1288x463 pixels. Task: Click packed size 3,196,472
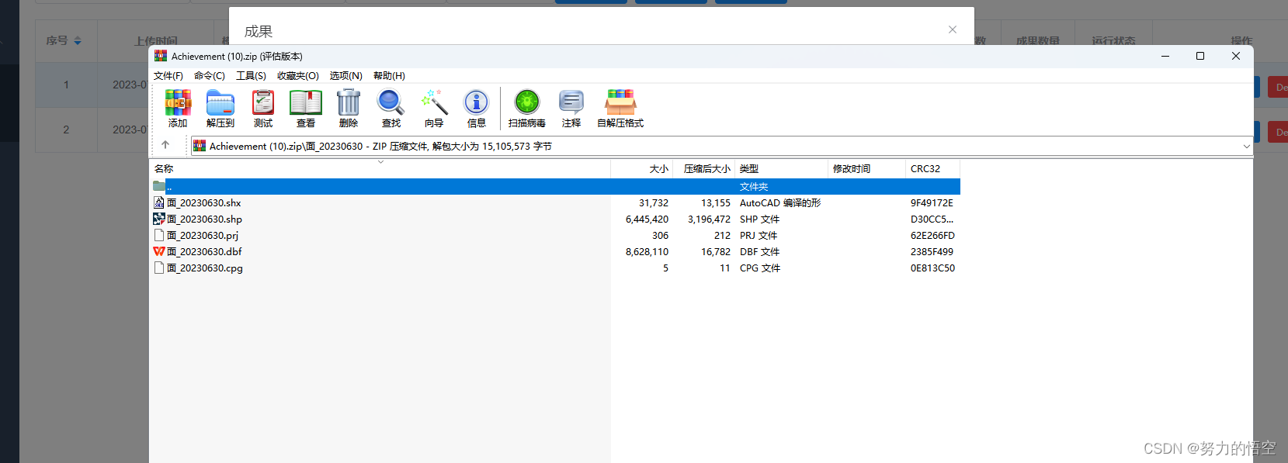(x=709, y=219)
